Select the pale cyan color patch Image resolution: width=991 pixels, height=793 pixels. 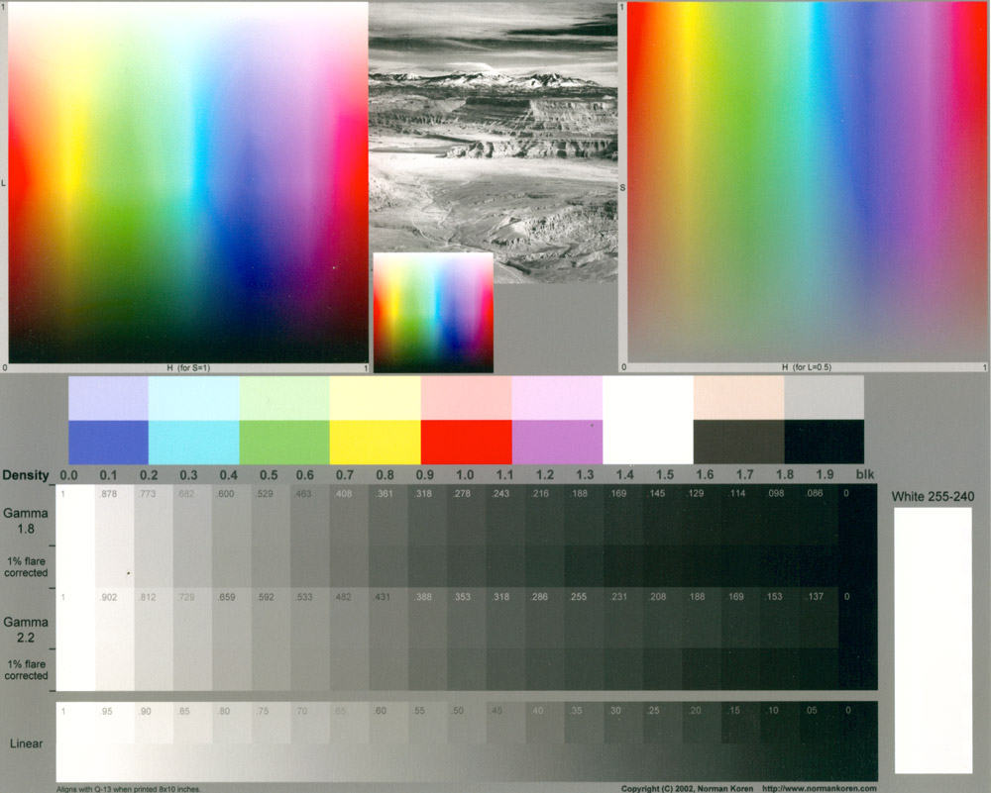pyautogui.click(x=194, y=398)
